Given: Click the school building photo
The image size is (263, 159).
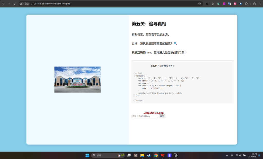Looking at the screenshot, I should 78,80.
